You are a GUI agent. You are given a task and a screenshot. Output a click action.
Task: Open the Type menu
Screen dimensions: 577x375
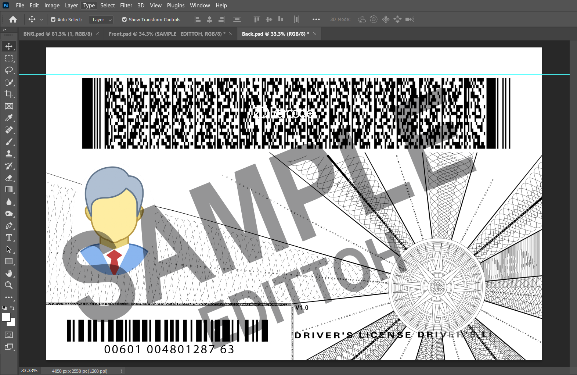point(89,6)
